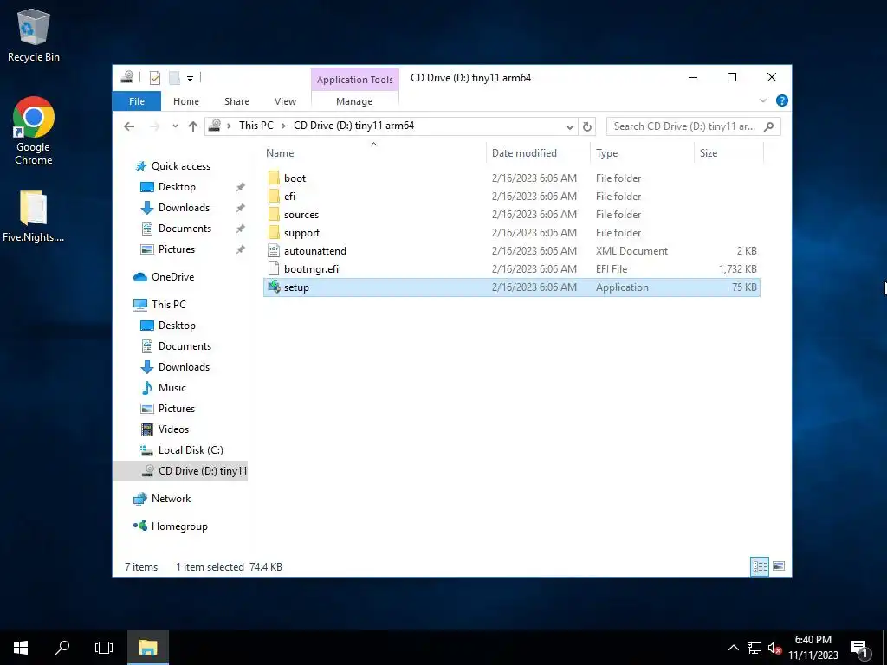Go back with the Back arrow
The image size is (887, 665).
(x=129, y=126)
